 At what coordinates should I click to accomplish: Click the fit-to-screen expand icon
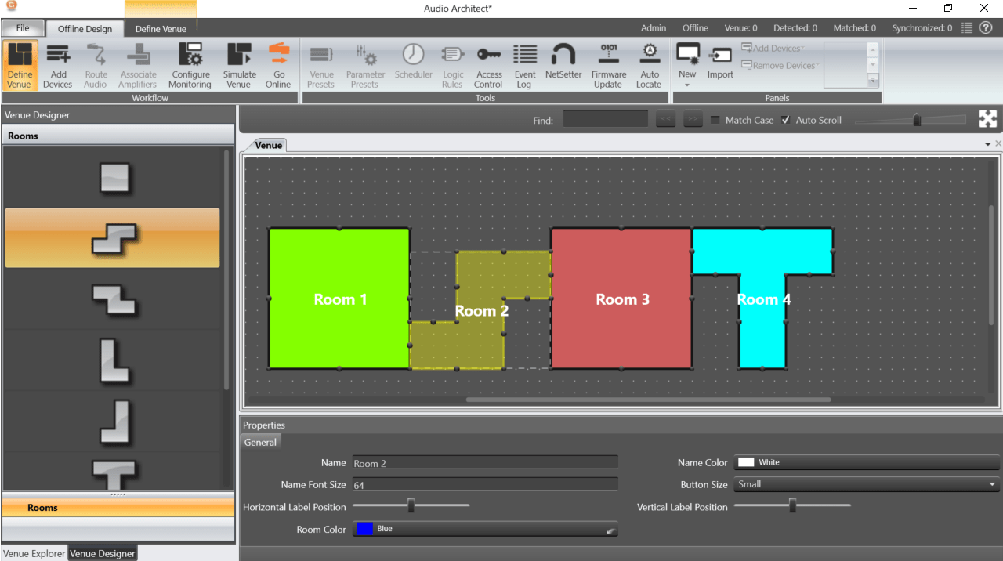[988, 119]
